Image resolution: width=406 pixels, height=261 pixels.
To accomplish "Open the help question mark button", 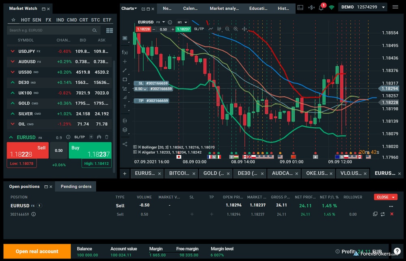I will pyautogui.click(x=397, y=252).
